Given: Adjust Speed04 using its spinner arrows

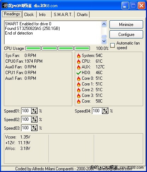Looking at the screenshot, I should [x=105, y=111].
